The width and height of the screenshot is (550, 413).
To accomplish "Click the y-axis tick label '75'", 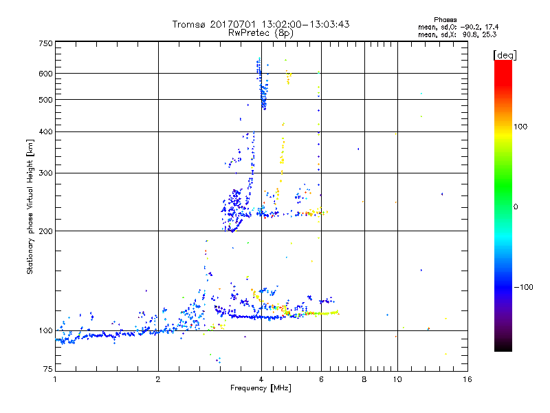I will pos(48,369).
